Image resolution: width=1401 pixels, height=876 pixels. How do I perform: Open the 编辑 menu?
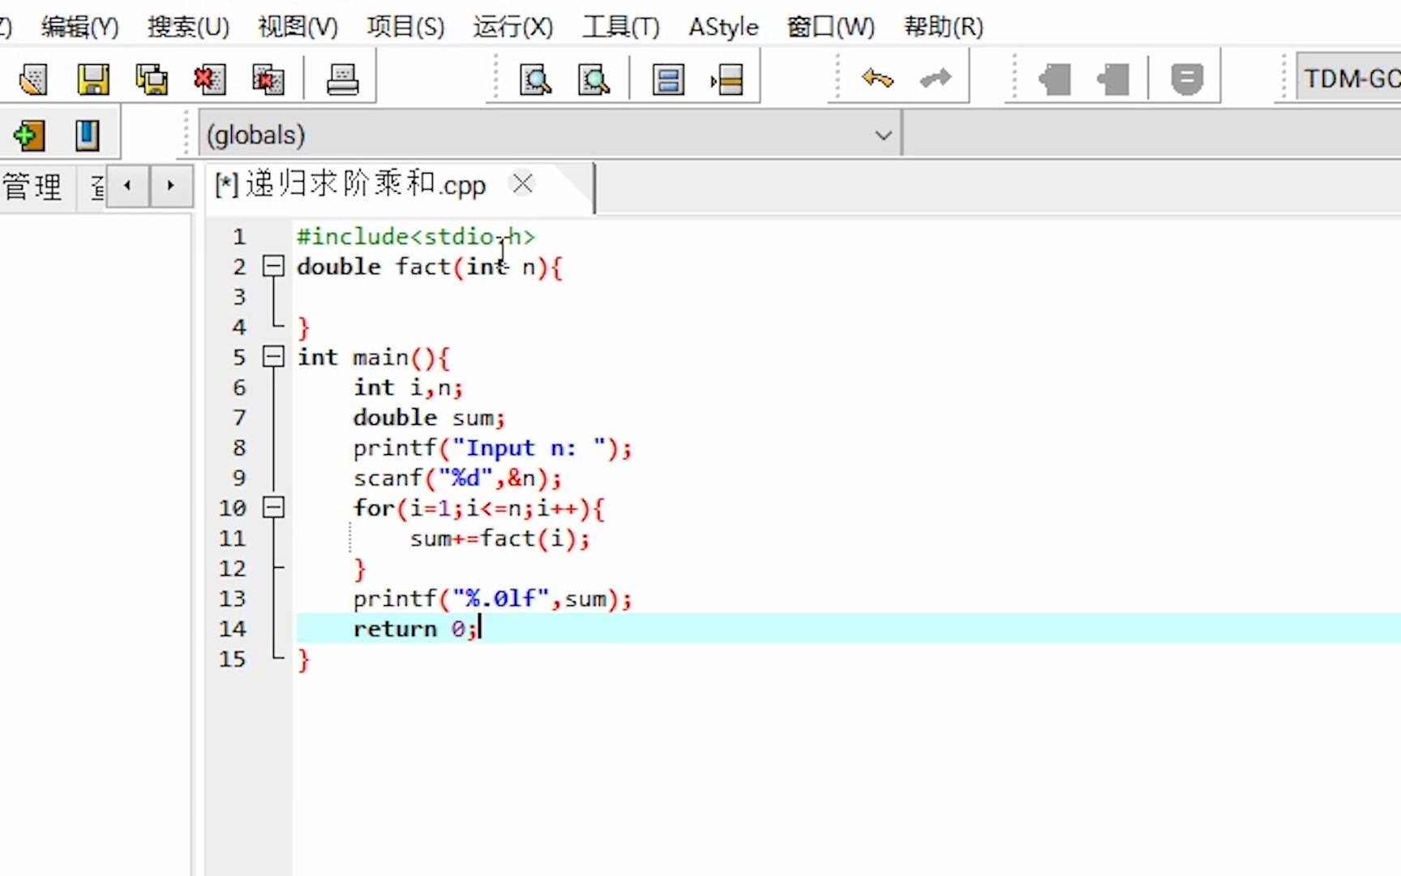pos(79,27)
